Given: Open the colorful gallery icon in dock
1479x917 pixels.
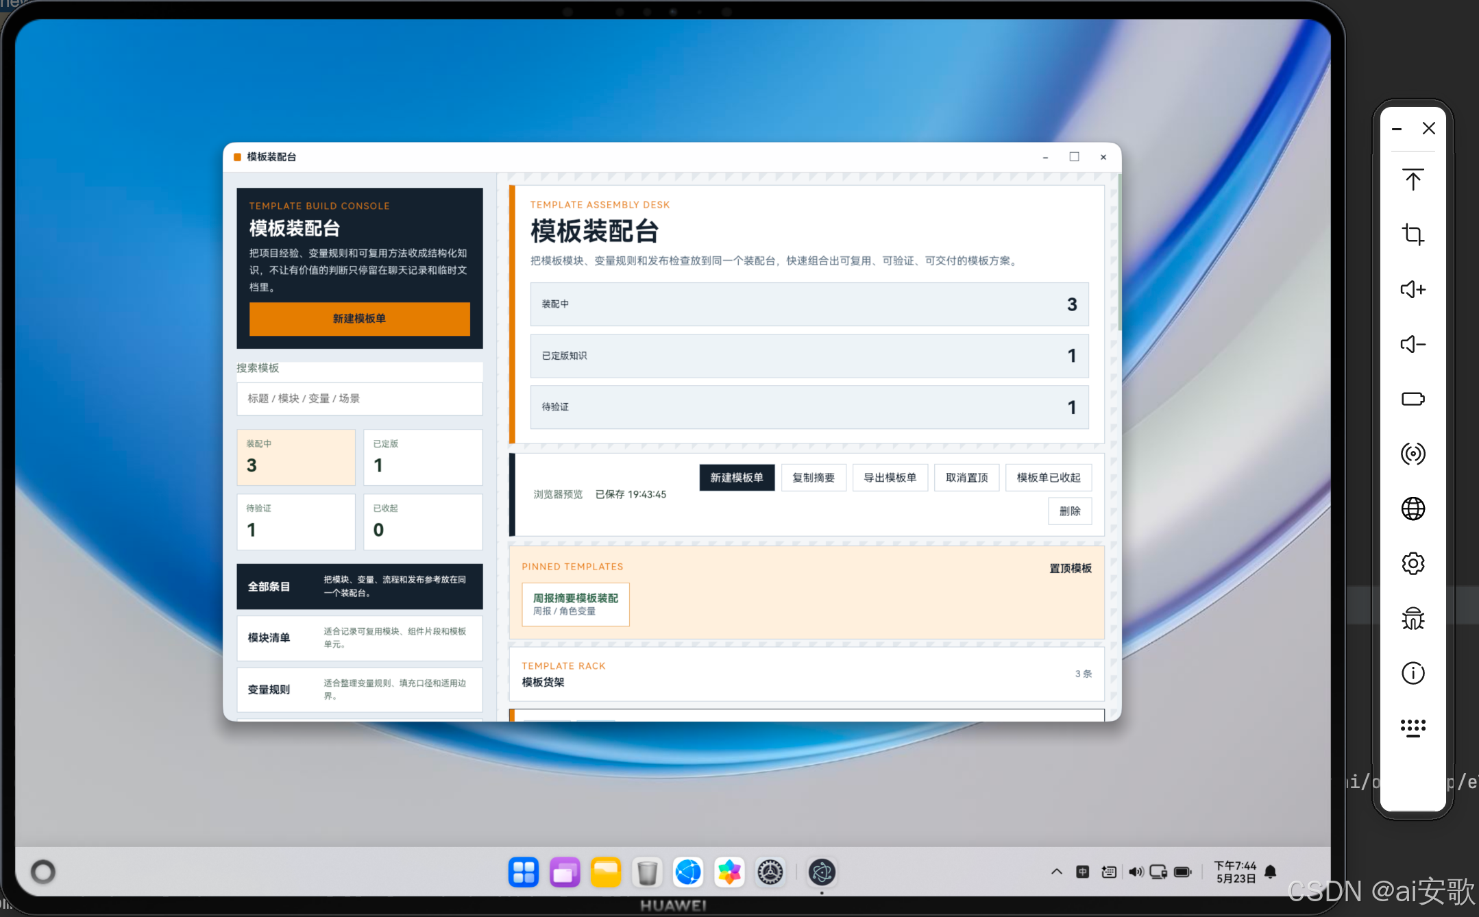Looking at the screenshot, I should tap(729, 872).
